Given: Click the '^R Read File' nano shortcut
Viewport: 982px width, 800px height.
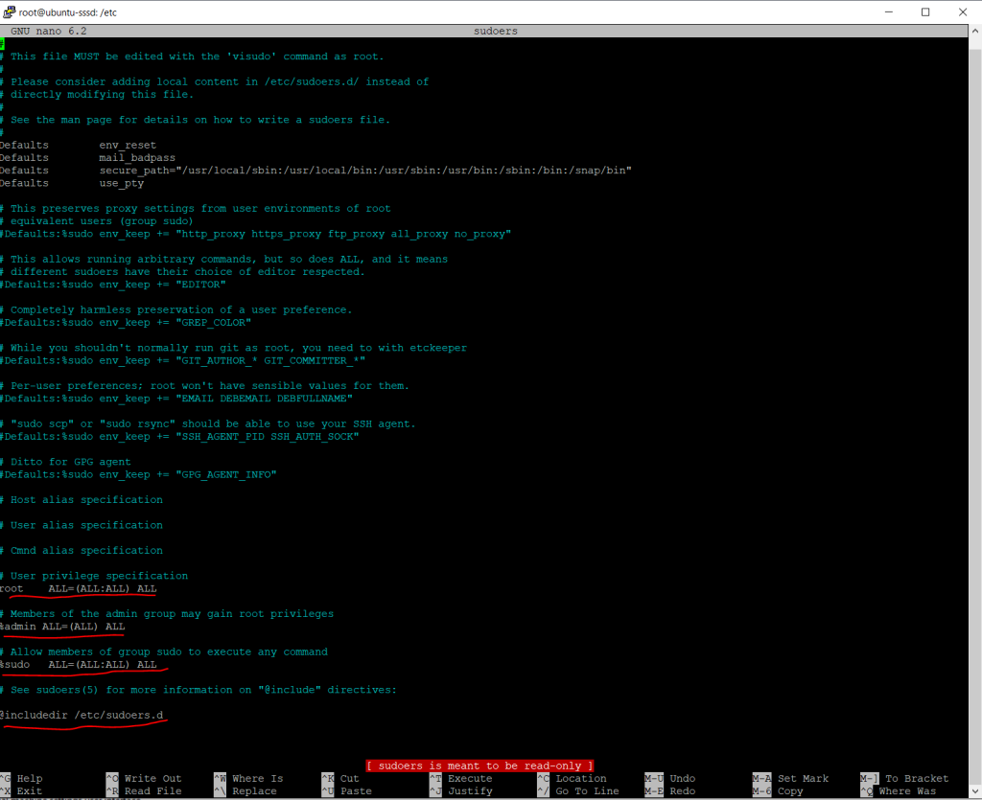Looking at the screenshot, I should coord(144,791).
